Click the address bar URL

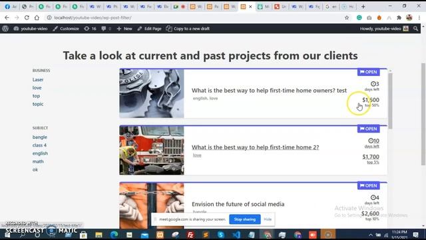coord(93,18)
